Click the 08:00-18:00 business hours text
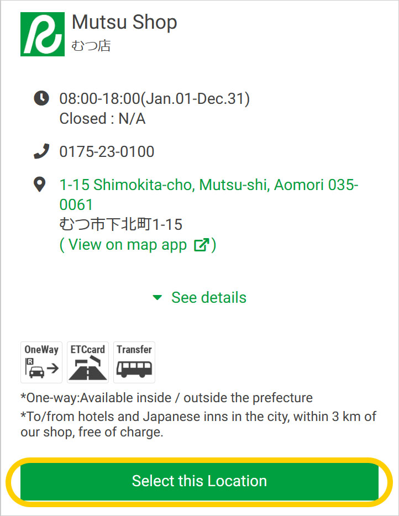Image resolution: width=399 pixels, height=516 pixels. [155, 99]
